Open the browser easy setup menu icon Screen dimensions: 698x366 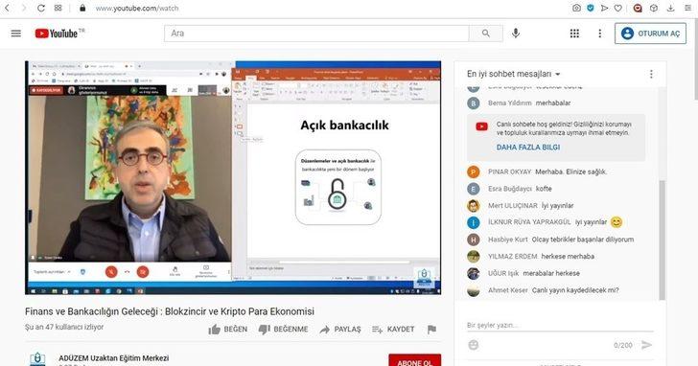[x=687, y=8]
